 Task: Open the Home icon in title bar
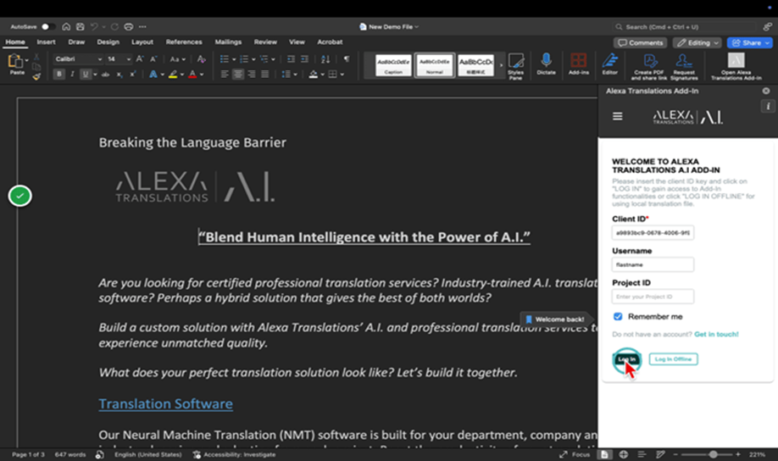point(66,27)
